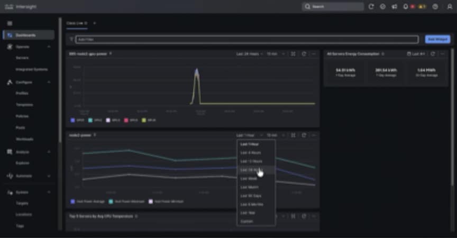Collapse the Operate section chevron
Screen dimensions: 457x238
tap(49, 47)
